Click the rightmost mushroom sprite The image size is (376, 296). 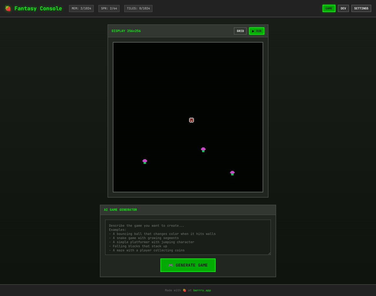pos(232,173)
